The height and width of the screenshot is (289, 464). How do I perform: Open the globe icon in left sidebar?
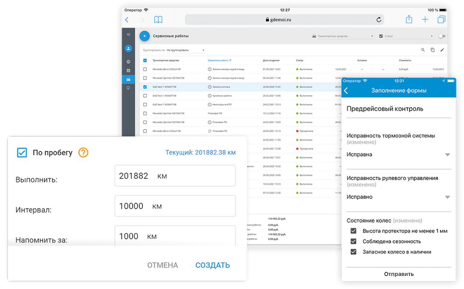(128, 61)
